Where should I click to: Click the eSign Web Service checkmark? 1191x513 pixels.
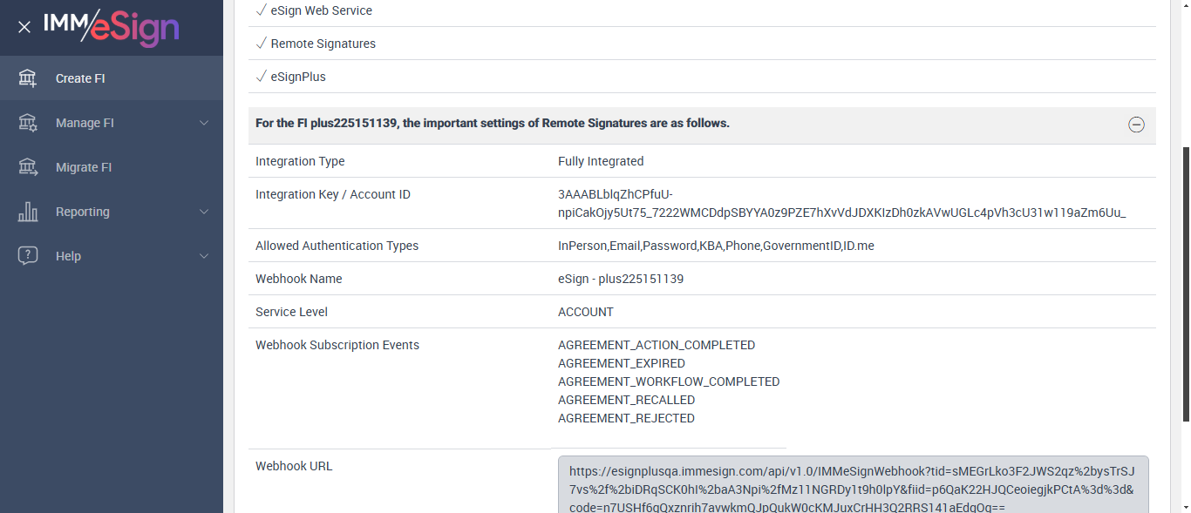coord(261,10)
